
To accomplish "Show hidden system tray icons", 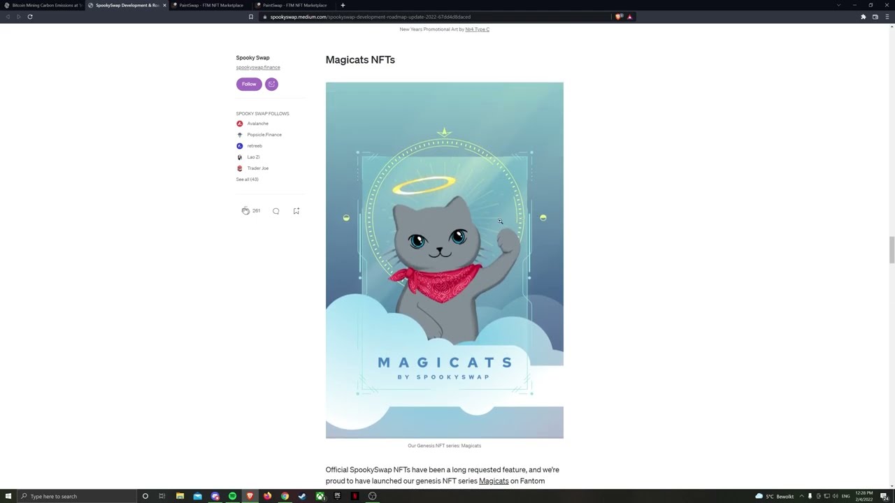I will [801, 496].
